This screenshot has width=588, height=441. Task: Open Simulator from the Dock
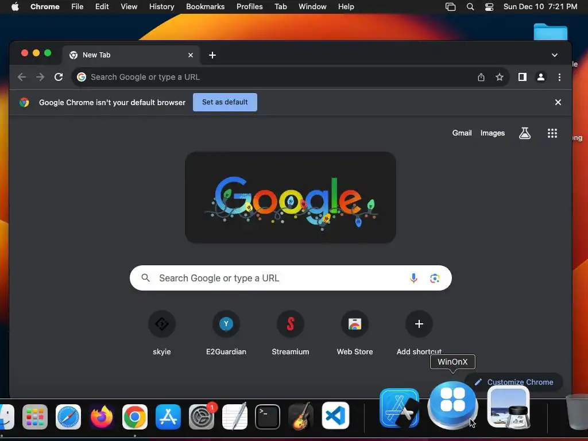coord(400,408)
